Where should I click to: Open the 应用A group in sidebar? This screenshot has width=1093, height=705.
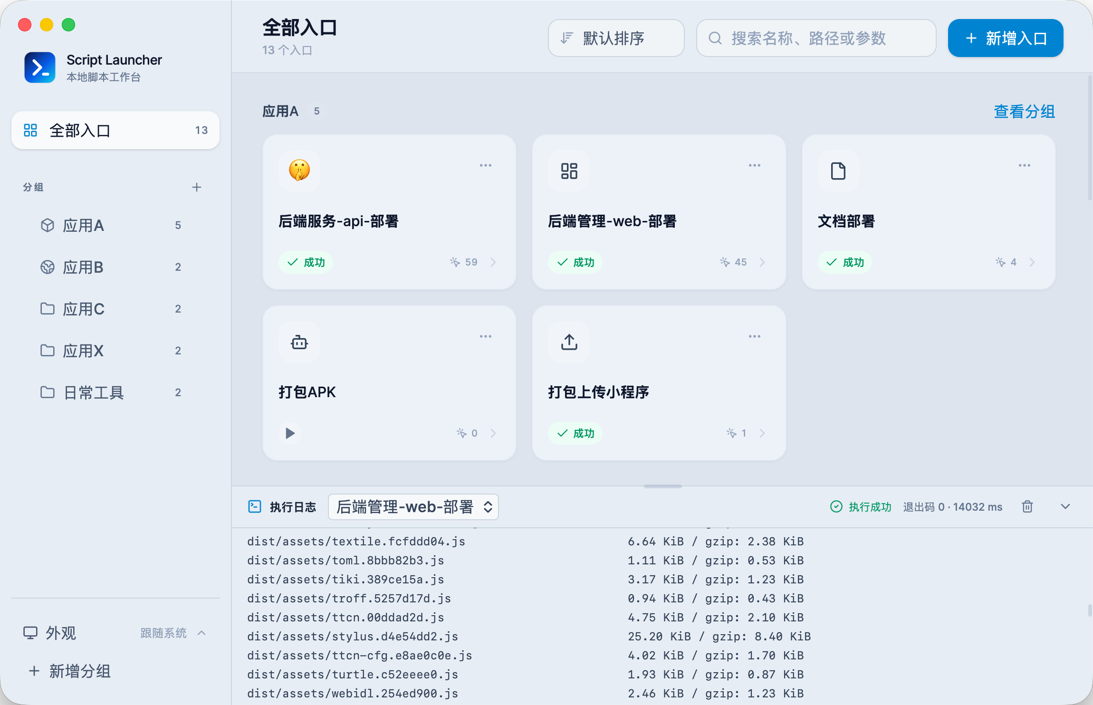[115, 225]
